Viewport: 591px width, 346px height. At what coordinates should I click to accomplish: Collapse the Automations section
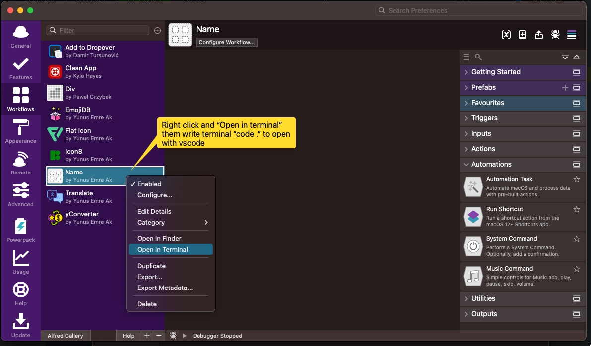[x=491, y=164]
